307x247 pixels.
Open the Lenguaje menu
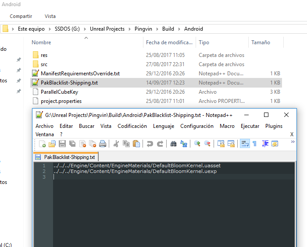(x=164, y=126)
